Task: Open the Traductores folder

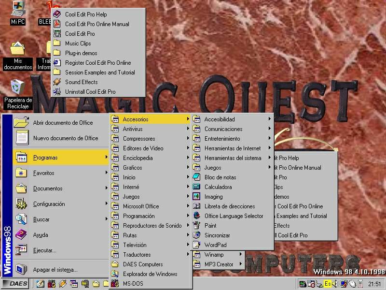Action: [x=151, y=255]
